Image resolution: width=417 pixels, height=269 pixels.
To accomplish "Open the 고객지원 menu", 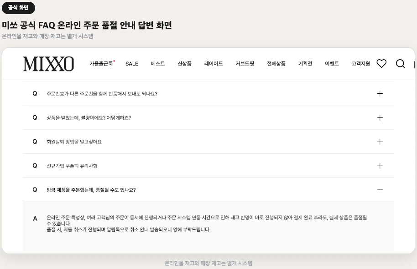I will pos(360,63).
